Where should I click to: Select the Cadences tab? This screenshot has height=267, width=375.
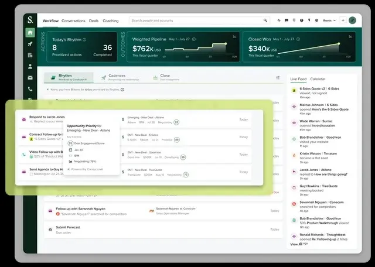click(120, 77)
